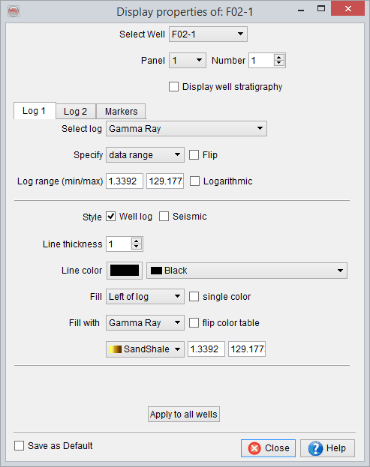Viewport: 370px width, 467px height.
Task: Switch to the Markers tab
Action: (x=121, y=112)
